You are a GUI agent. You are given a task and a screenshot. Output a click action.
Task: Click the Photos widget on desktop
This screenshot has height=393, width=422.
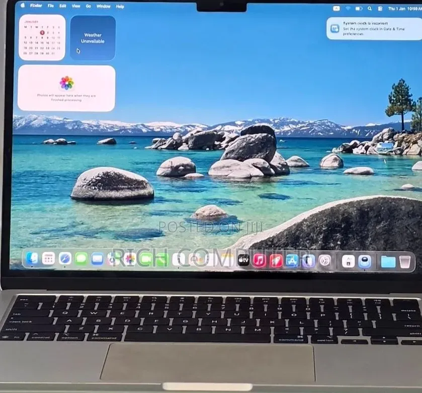pos(66,88)
